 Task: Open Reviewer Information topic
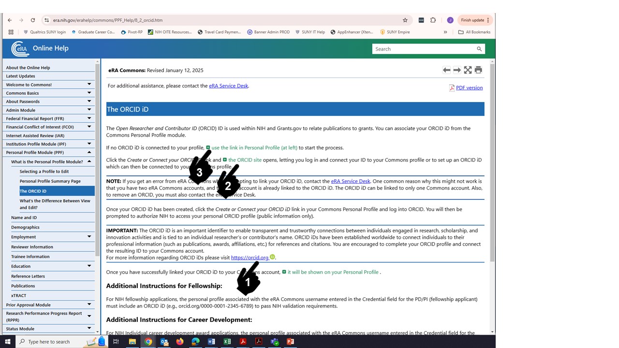click(32, 247)
